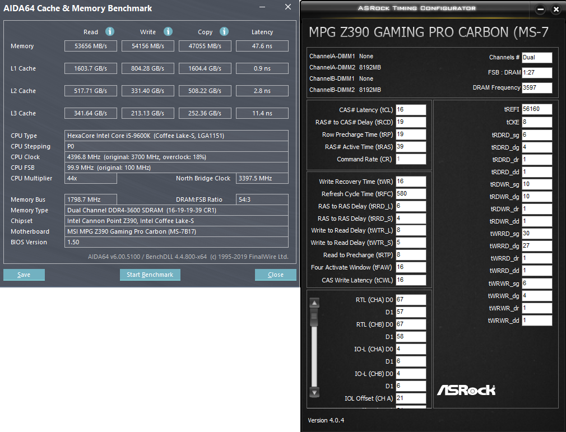566x432 pixels.
Task: Click the tRDWR_sg field
Action: point(537,184)
